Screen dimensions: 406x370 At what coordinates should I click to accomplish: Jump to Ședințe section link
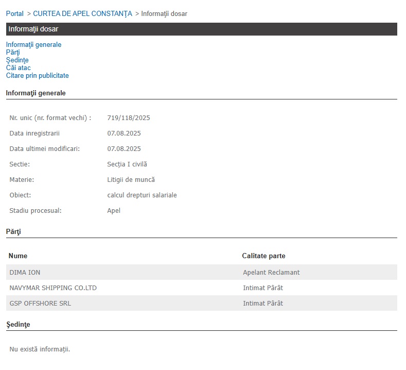click(17, 60)
